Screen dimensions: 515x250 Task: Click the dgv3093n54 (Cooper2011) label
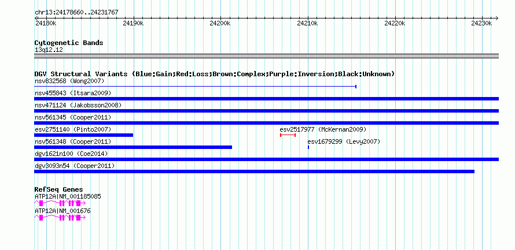pos(75,166)
